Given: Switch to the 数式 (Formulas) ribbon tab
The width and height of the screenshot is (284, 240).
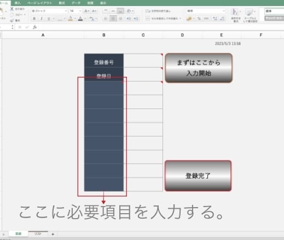Looking at the screenshot, I should [x=62, y=3].
